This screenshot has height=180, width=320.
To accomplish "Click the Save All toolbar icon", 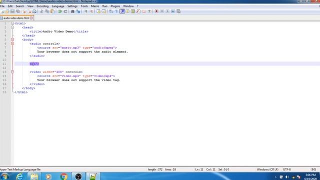I will (x=18, y=11).
